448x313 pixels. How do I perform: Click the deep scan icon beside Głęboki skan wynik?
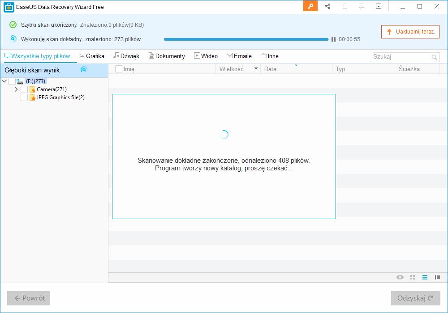[x=84, y=69]
